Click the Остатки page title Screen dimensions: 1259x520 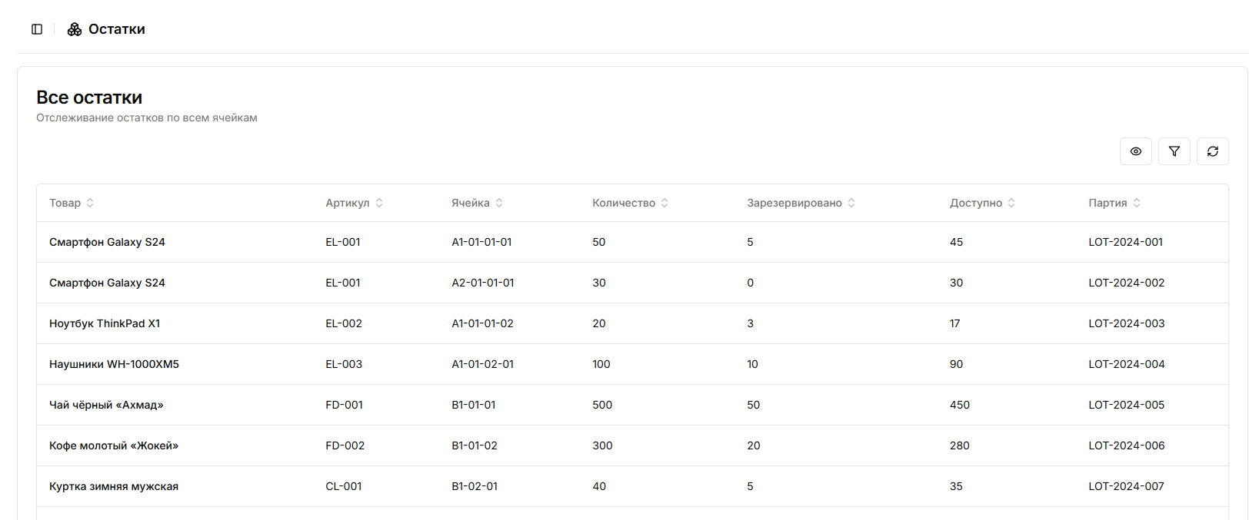tap(117, 29)
